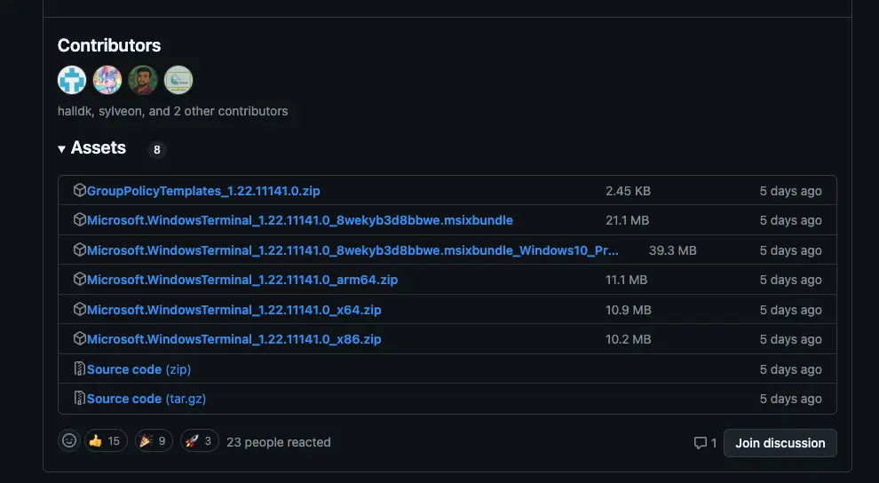Click the file-zip icon beside Source code (zip)
Screen dimensions: 879x483
[79, 369]
